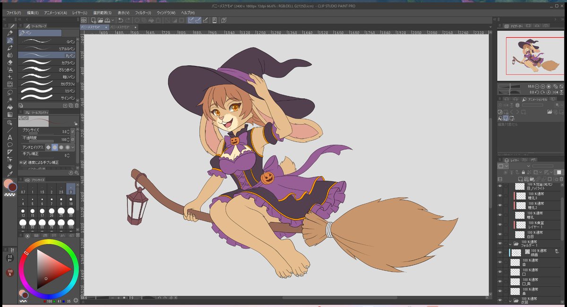Select brush size preset 30
Image resolution: width=567 pixels, height=307 pixels.
(70, 213)
